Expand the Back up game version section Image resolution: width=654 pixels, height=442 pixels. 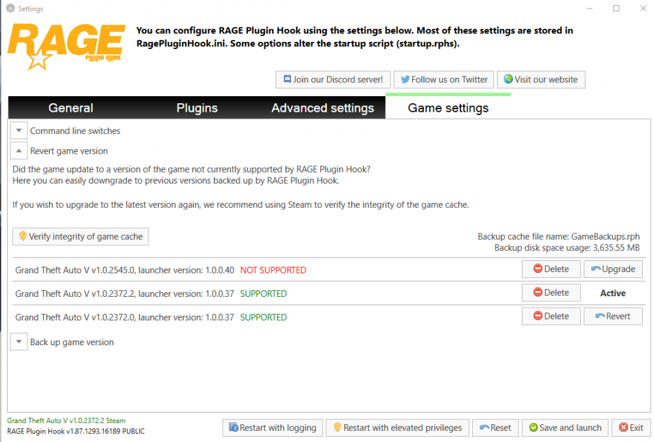point(19,341)
